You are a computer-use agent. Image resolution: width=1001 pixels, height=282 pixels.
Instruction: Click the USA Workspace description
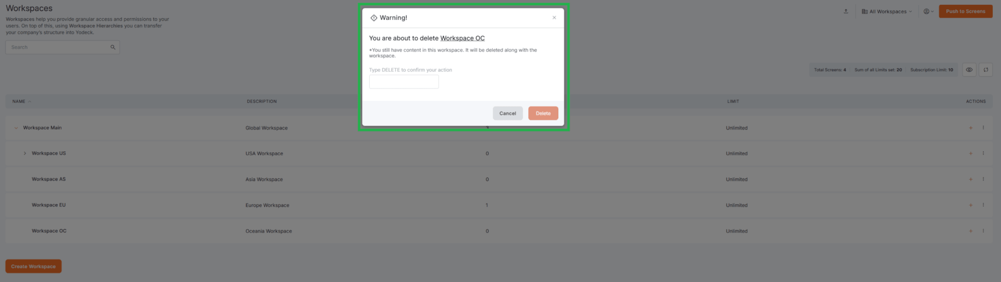click(264, 153)
